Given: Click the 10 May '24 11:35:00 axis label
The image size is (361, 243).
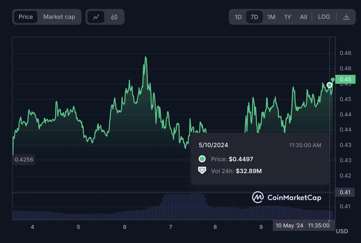Looking at the screenshot, I should (304, 225).
